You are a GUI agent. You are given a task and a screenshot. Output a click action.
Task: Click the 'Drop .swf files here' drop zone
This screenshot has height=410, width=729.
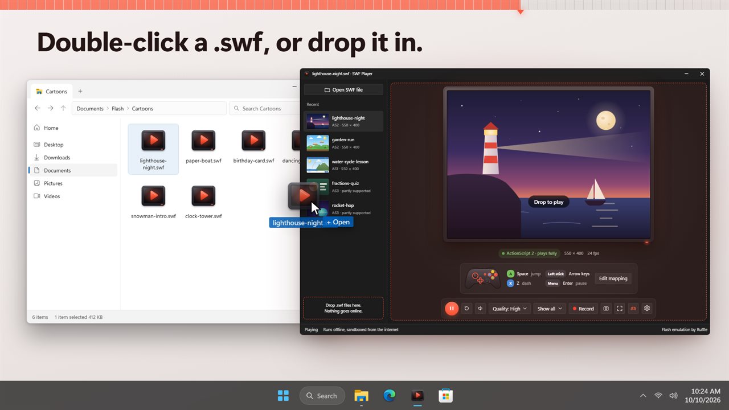point(343,308)
